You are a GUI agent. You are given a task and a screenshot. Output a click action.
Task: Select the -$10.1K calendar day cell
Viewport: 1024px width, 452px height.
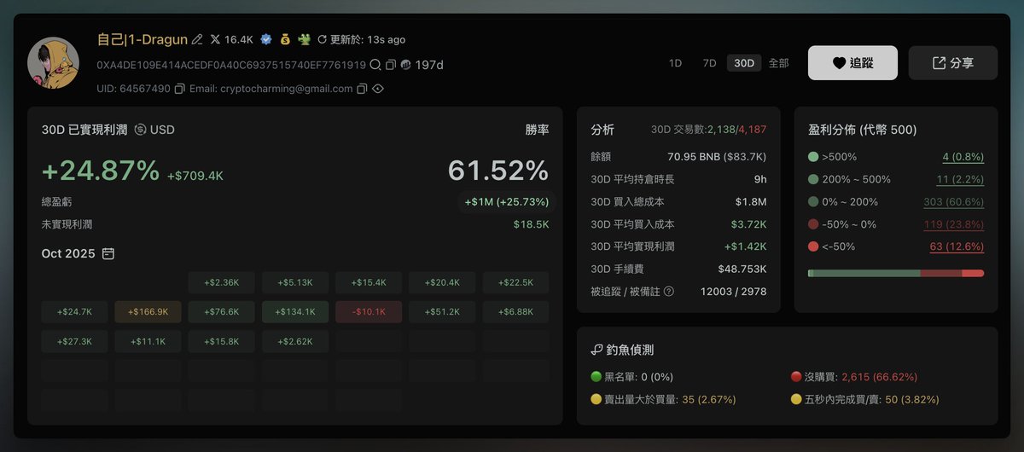(x=369, y=312)
